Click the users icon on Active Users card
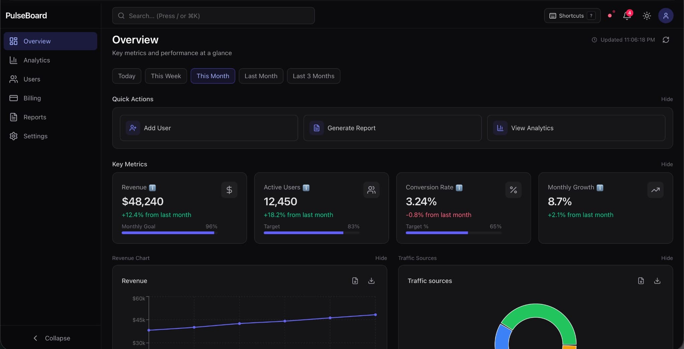This screenshot has width=684, height=349. coord(371,190)
